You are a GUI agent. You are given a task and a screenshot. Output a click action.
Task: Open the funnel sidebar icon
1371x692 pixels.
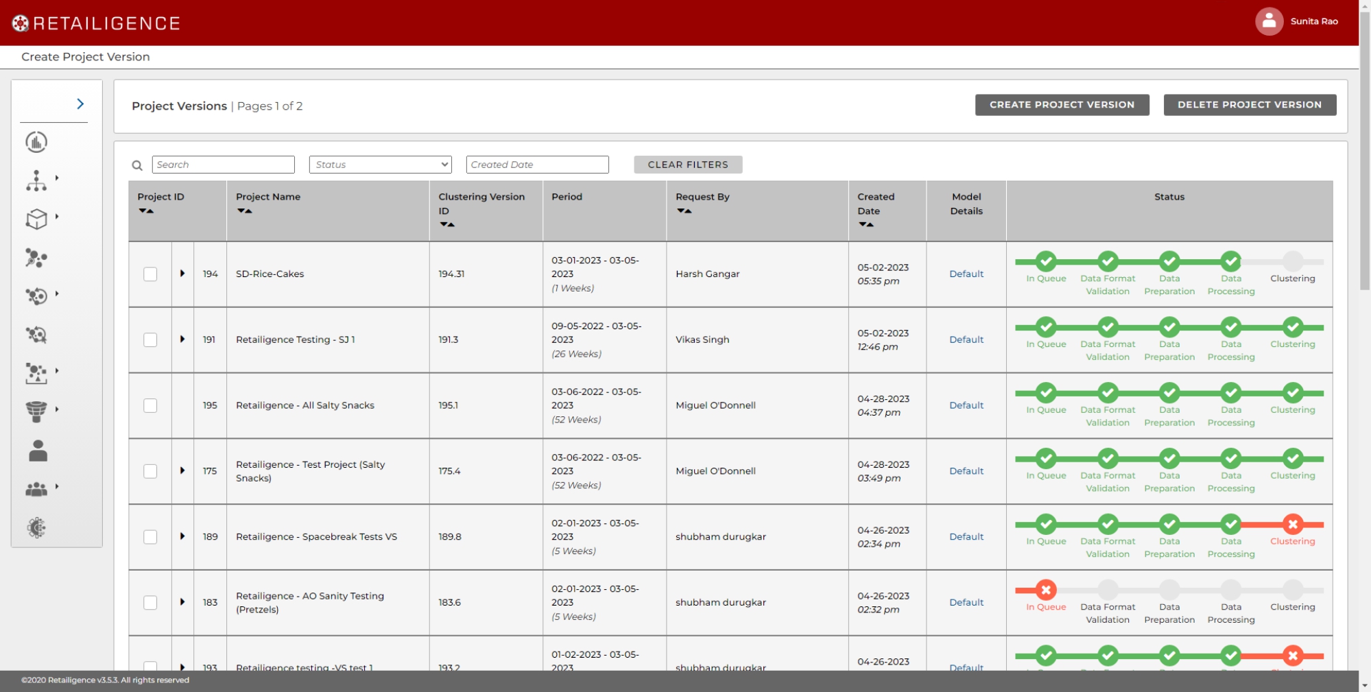[36, 411]
